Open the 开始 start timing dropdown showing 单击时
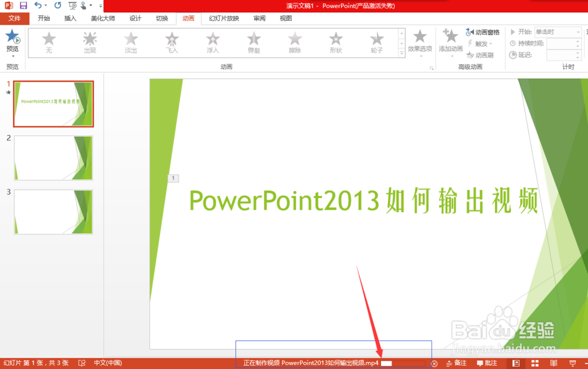Viewport: 588px width, 369px height. pyautogui.click(x=557, y=32)
